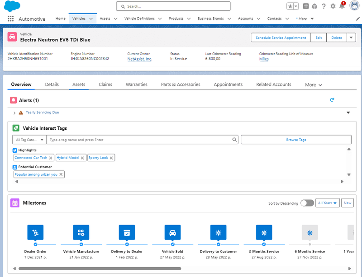The width and height of the screenshot is (362, 277).
Task: Remove the Hybrid Model tag
Action: (82, 158)
